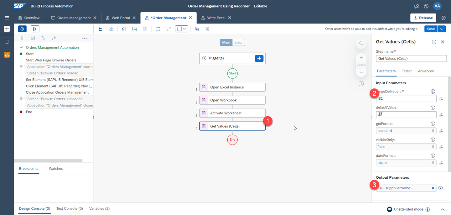Expand the bottom console panel chevron

tap(443, 209)
